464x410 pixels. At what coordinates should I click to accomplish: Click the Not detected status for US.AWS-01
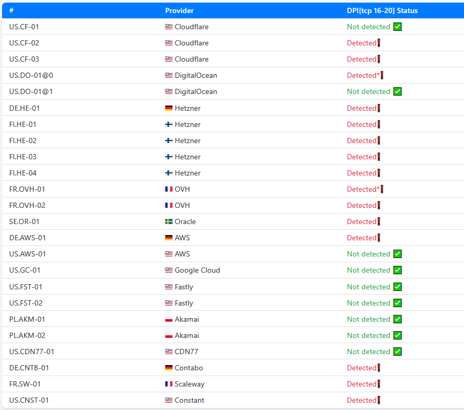click(x=368, y=254)
